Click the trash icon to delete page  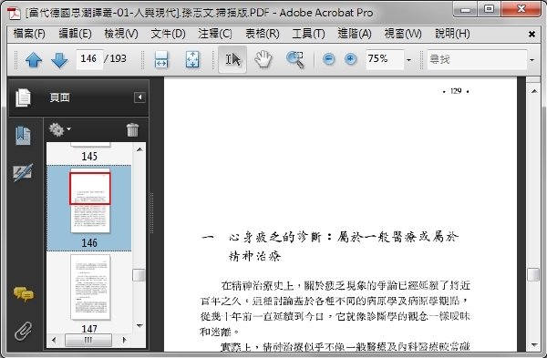[x=132, y=129]
